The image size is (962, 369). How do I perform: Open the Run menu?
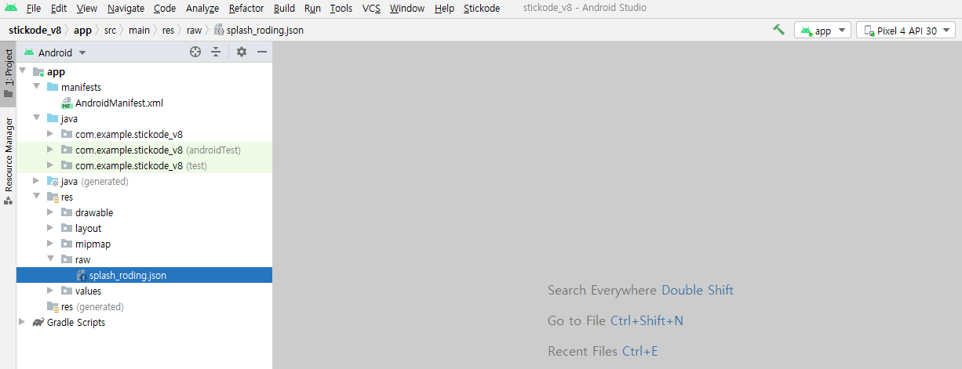312,8
